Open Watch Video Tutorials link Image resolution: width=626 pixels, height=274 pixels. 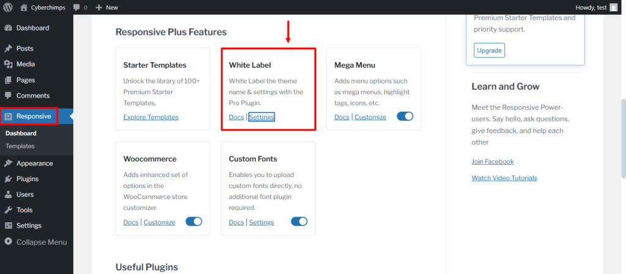504,178
